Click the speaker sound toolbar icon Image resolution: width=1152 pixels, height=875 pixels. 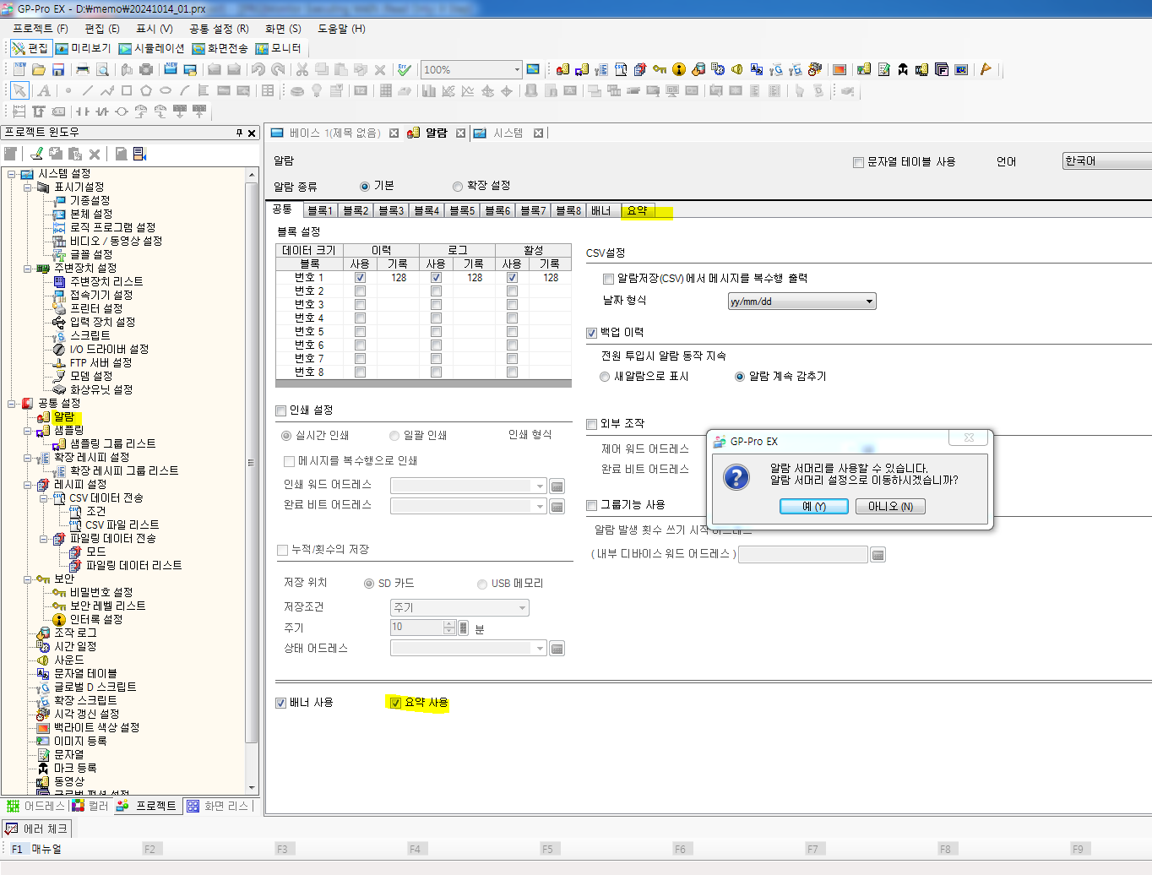pos(736,69)
